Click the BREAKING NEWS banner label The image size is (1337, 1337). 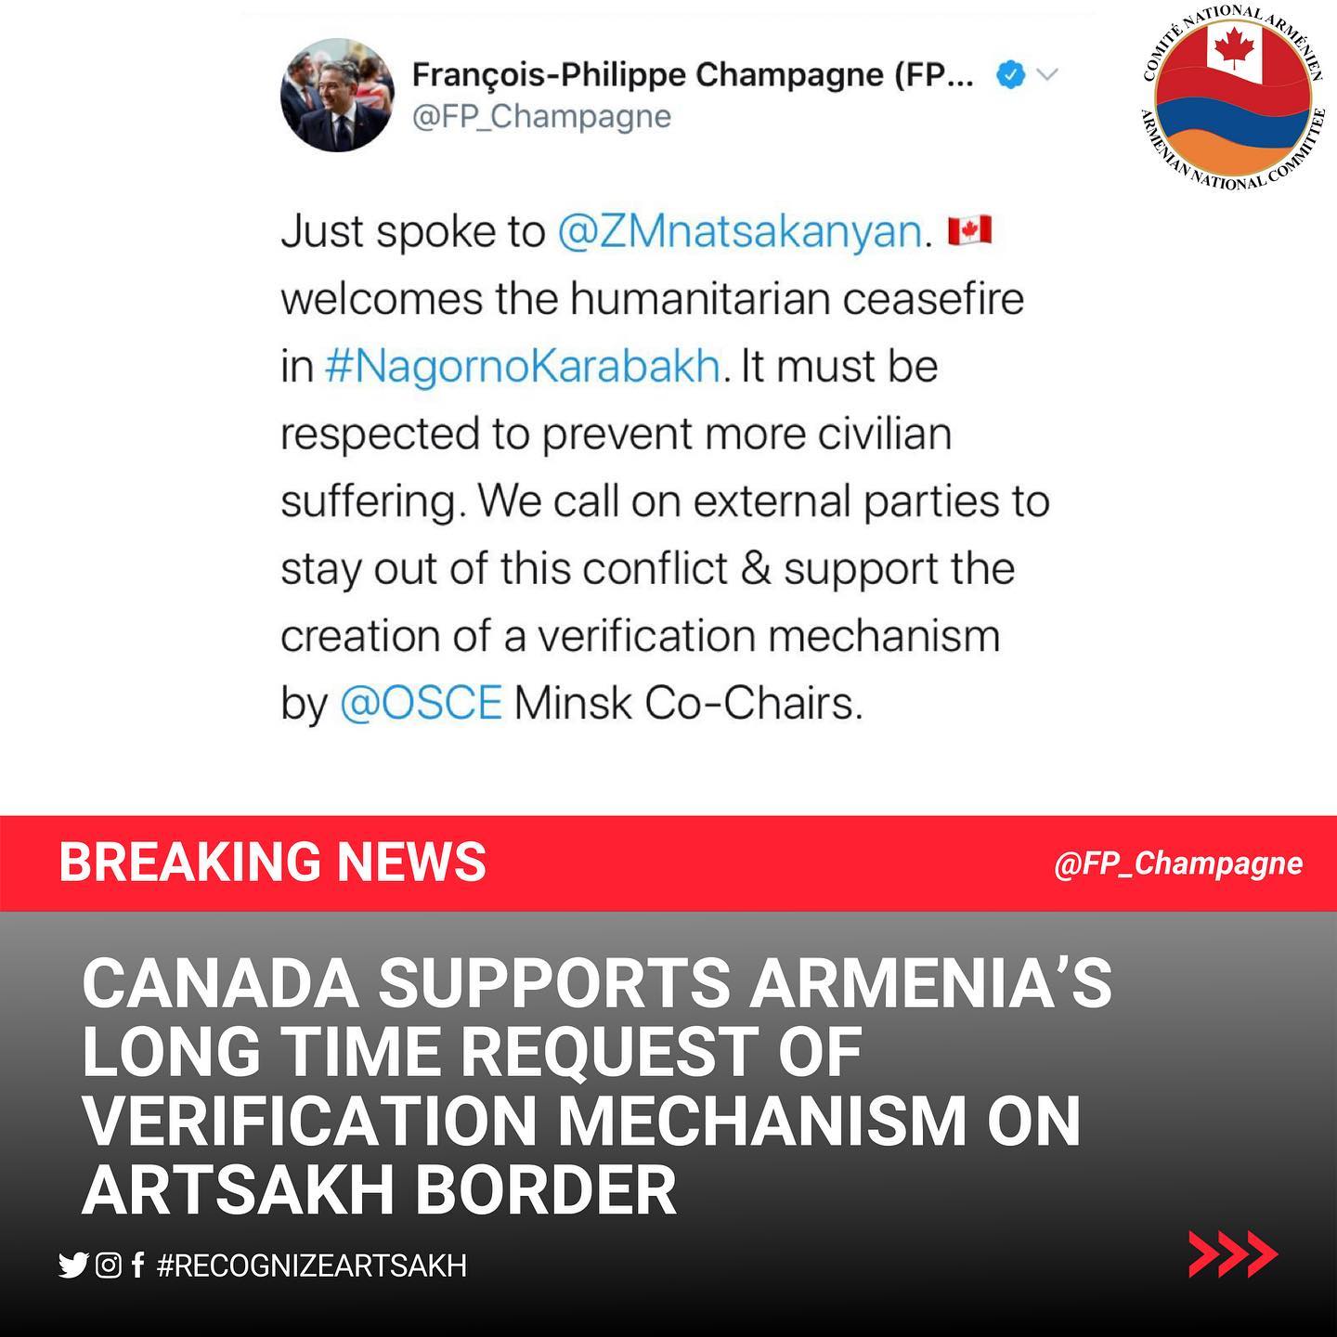pos(273,862)
